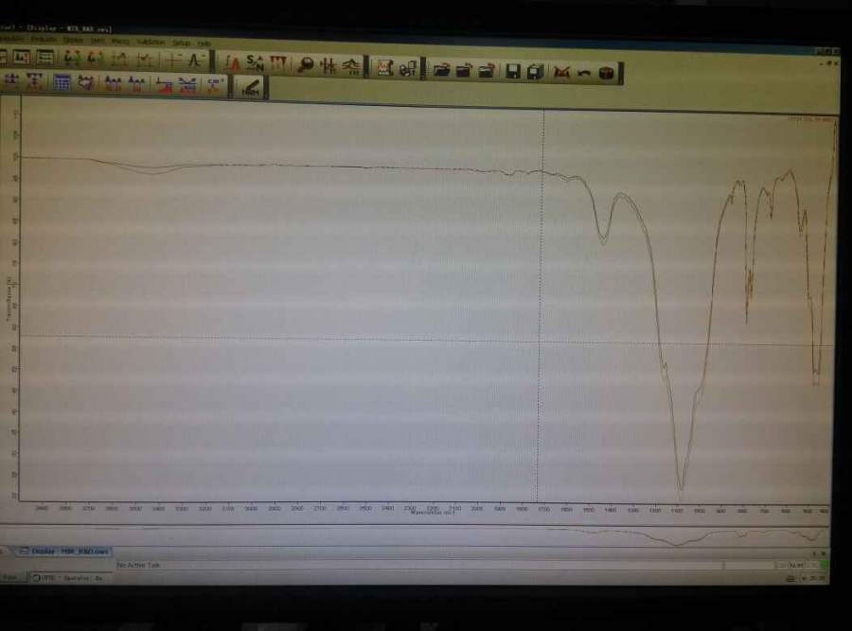
Task: Click the second disk save-all icon
Action: [536, 72]
